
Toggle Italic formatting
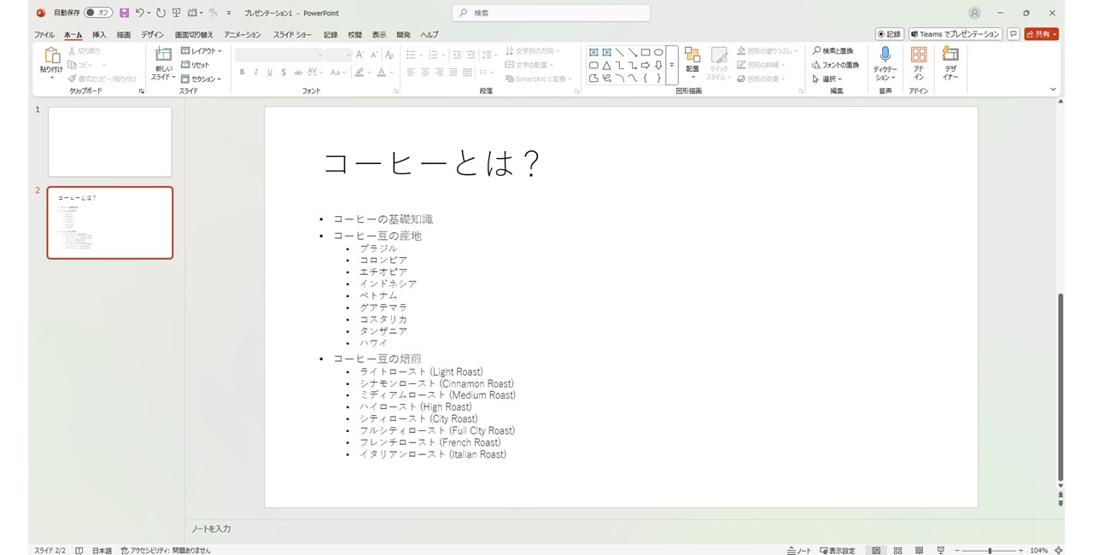(x=256, y=73)
